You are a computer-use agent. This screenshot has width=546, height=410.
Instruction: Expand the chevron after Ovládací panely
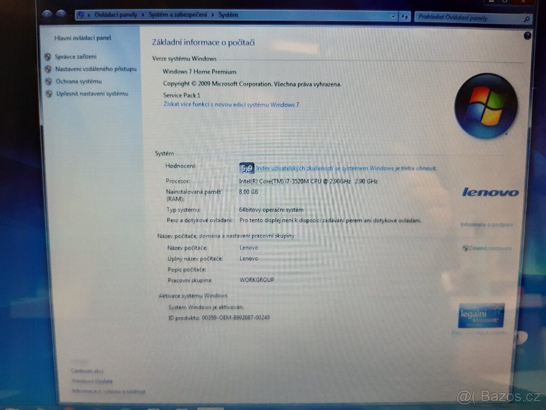pos(142,15)
